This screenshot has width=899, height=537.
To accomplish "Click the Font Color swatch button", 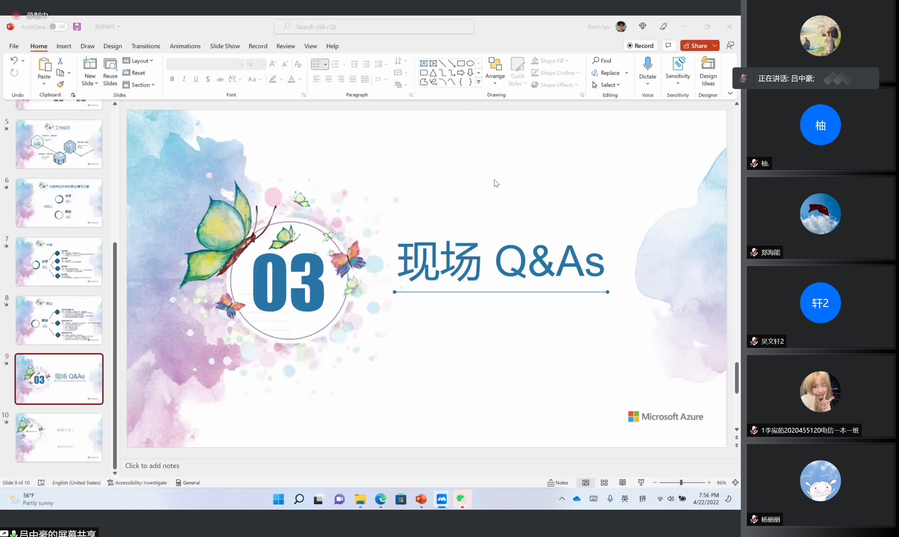I will (291, 79).
